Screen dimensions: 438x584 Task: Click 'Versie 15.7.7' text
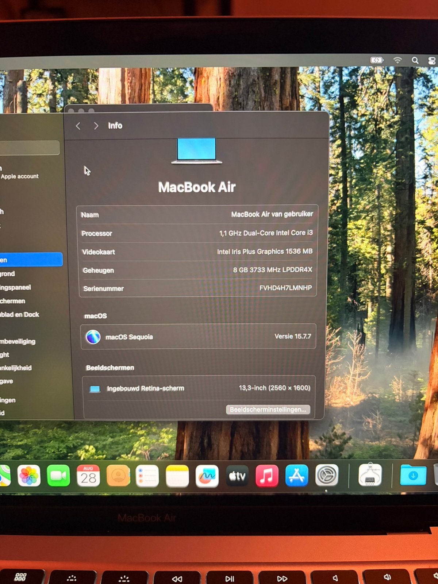[293, 336]
